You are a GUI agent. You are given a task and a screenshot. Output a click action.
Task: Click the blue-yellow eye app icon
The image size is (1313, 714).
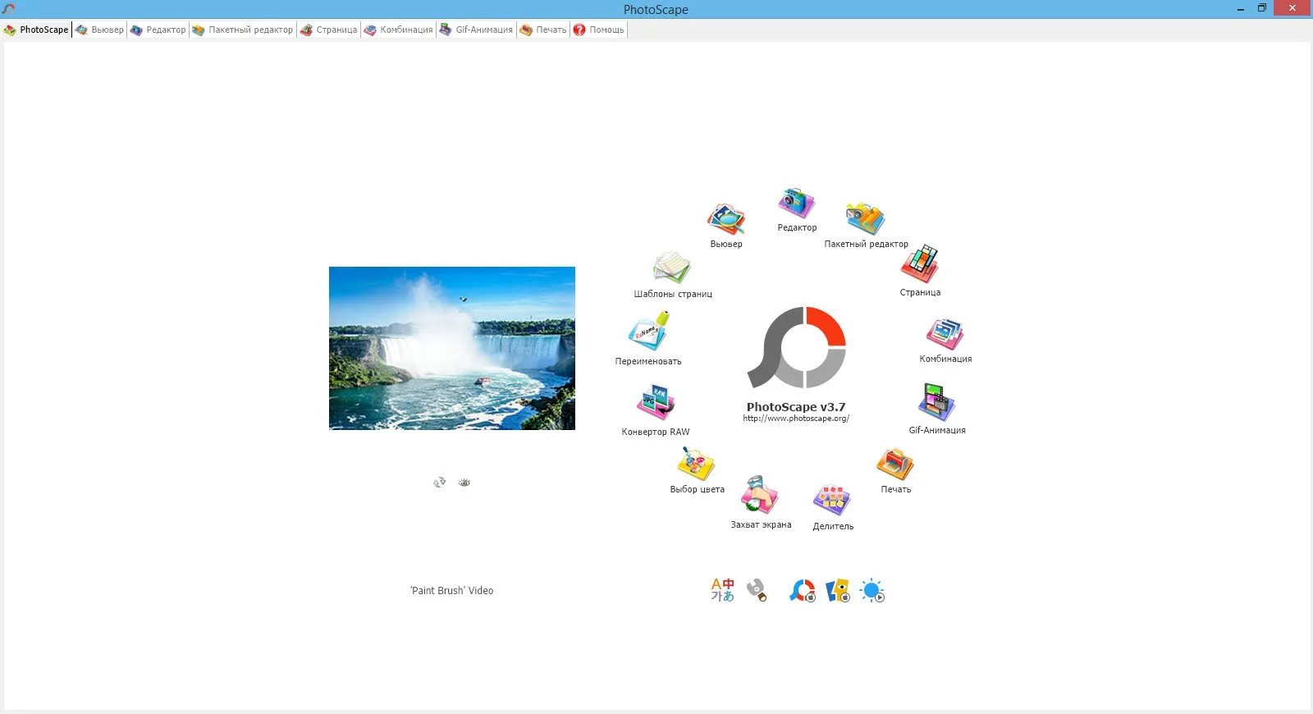837,591
